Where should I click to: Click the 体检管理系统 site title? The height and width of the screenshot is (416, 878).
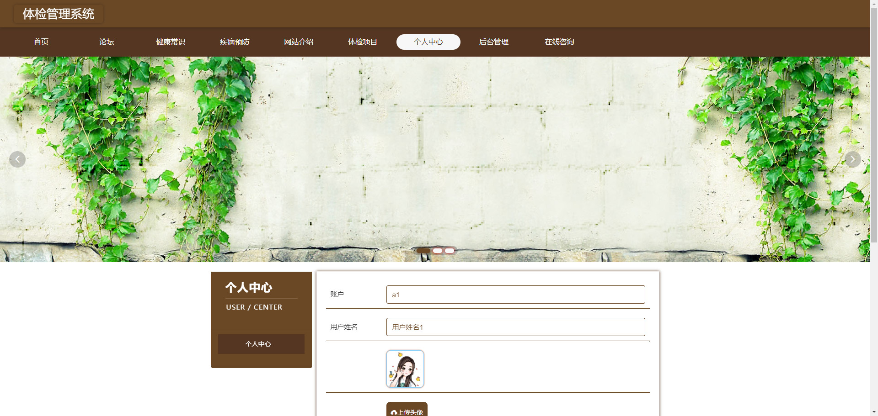click(x=59, y=14)
